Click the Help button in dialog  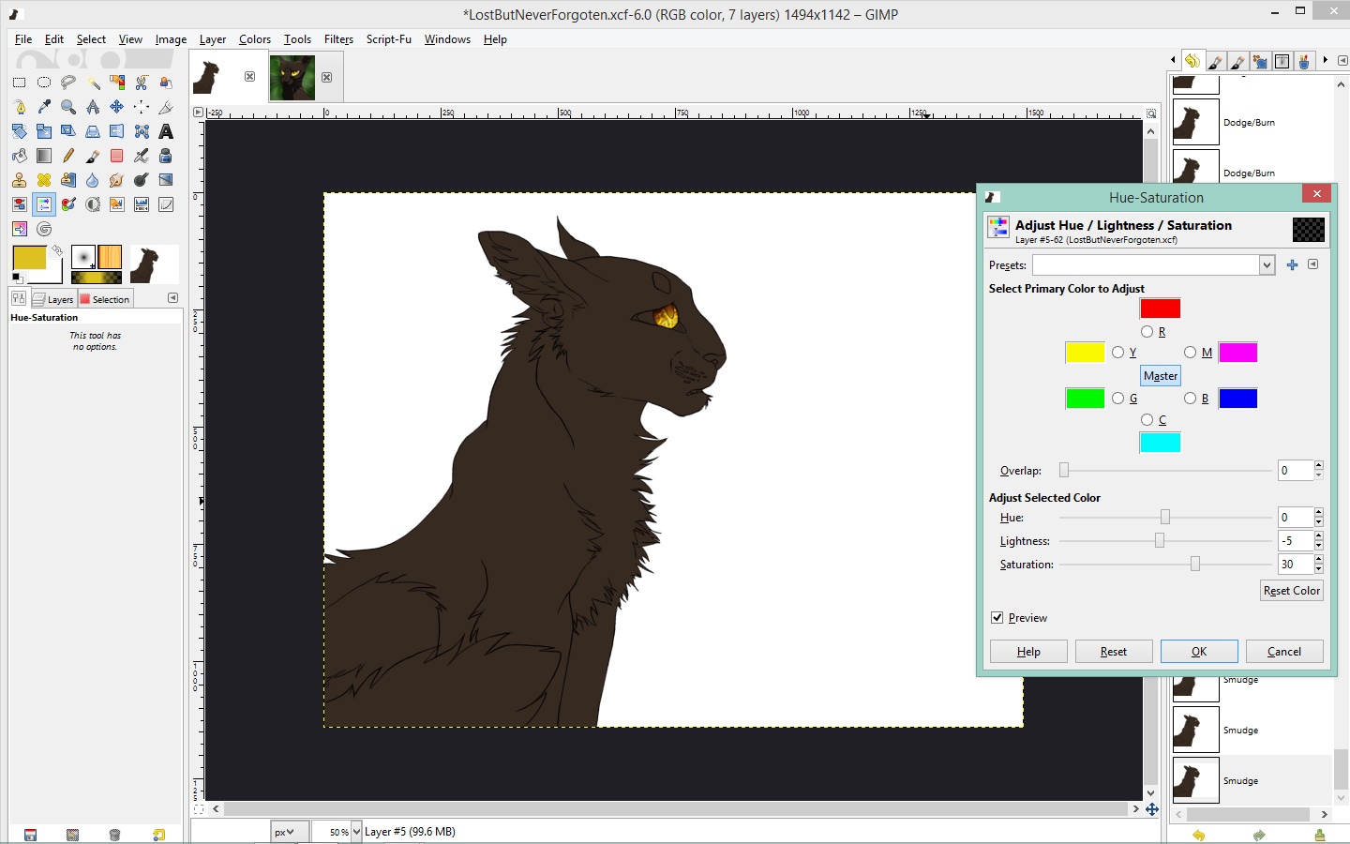point(1028,651)
